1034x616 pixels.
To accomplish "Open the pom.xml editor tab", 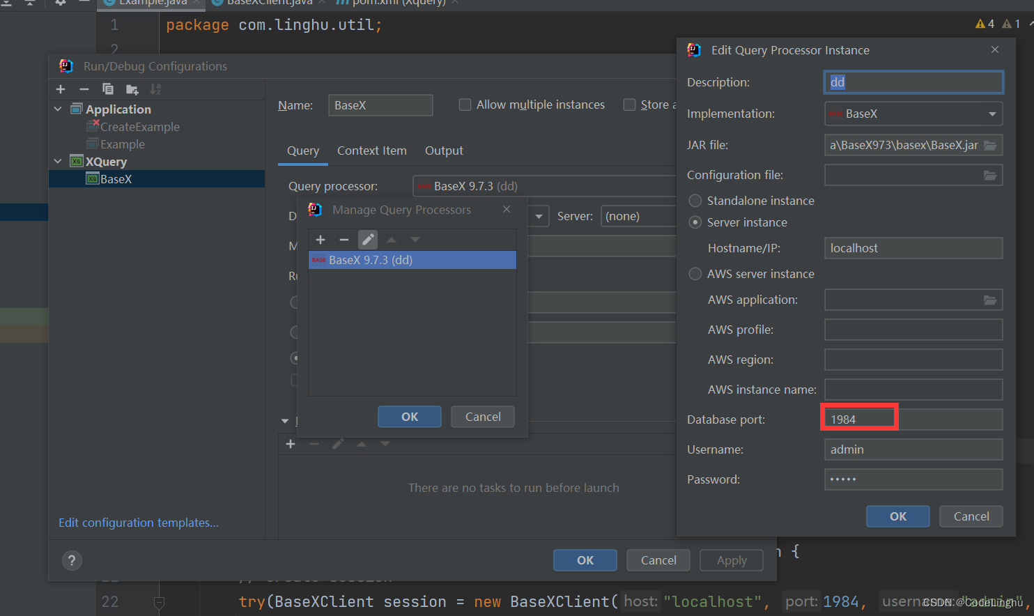I will [x=399, y=3].
